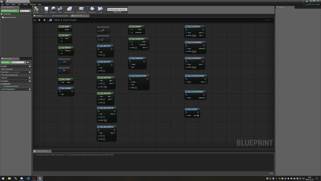Image resolution: width=321 pixels, height=181 pixels.
Task: Switch to the Construction Script tab
Action: (x=61, y=16)
